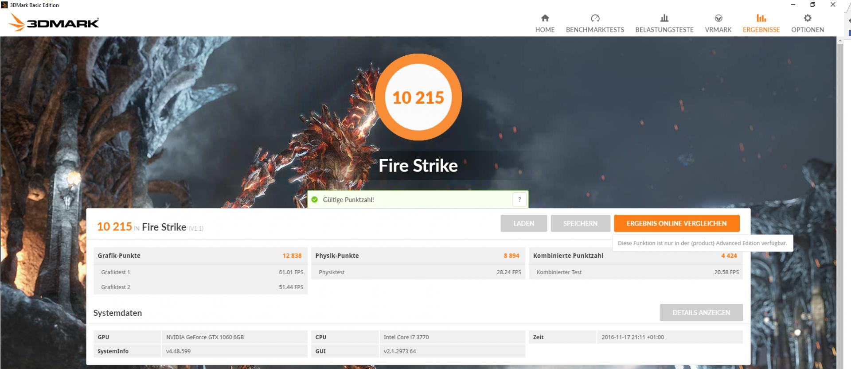The width and height of the screenshot is (851, 369).
Task: Click the 8 894 physics score
Action: click(x=511, y=256)
